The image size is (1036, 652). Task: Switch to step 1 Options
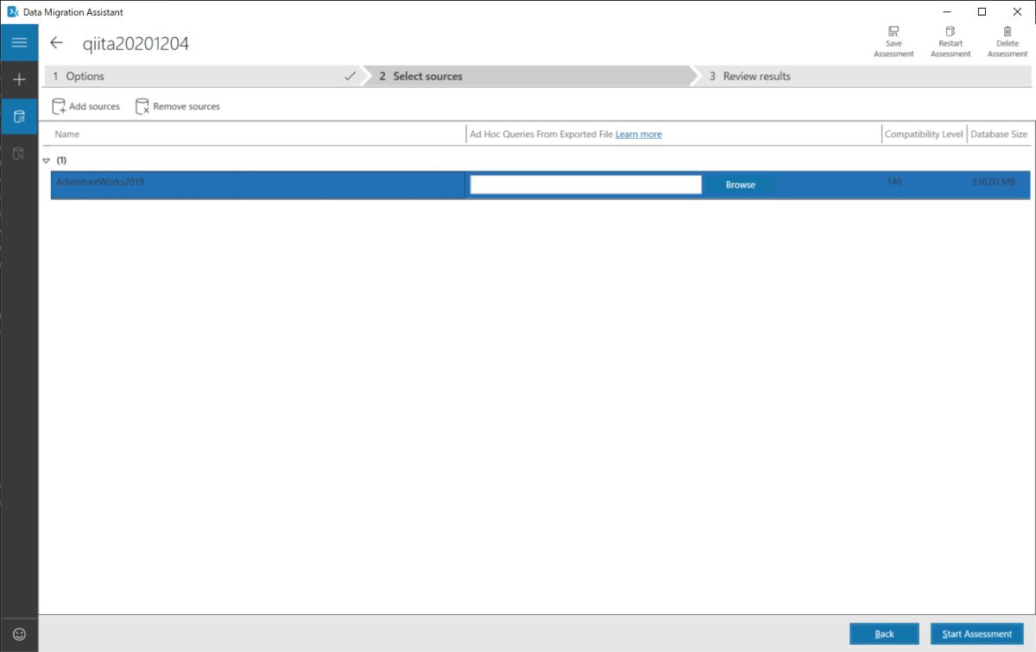click(x=202, y=76)
